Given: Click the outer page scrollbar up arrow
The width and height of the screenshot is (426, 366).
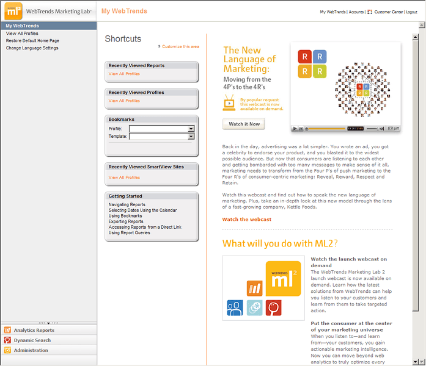Looking at the screenshot, I should 422,25.
